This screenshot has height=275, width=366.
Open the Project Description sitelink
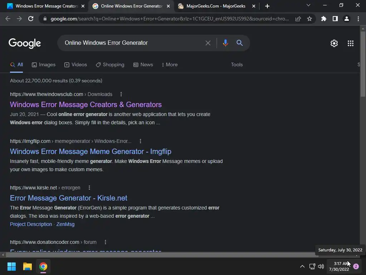pyautogui.click(x=31, y=224)
